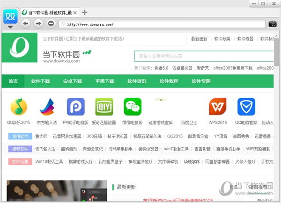
Task: Click the 软件合集 pink label
Action: click(x=20, y=162)
